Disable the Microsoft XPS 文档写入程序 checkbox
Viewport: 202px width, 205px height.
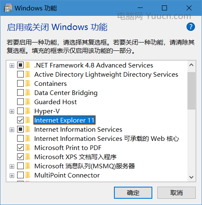pyautogui.click(x=20, y=157)
